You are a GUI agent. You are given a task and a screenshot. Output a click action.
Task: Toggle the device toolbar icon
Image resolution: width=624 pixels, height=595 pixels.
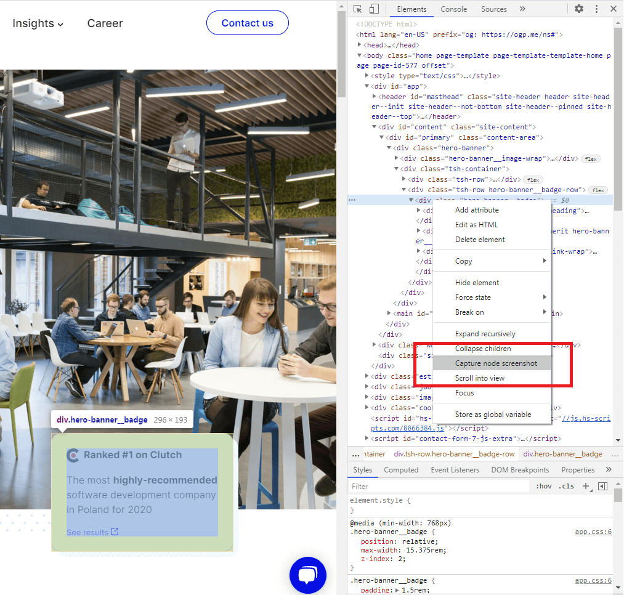(x=374, y=9)
